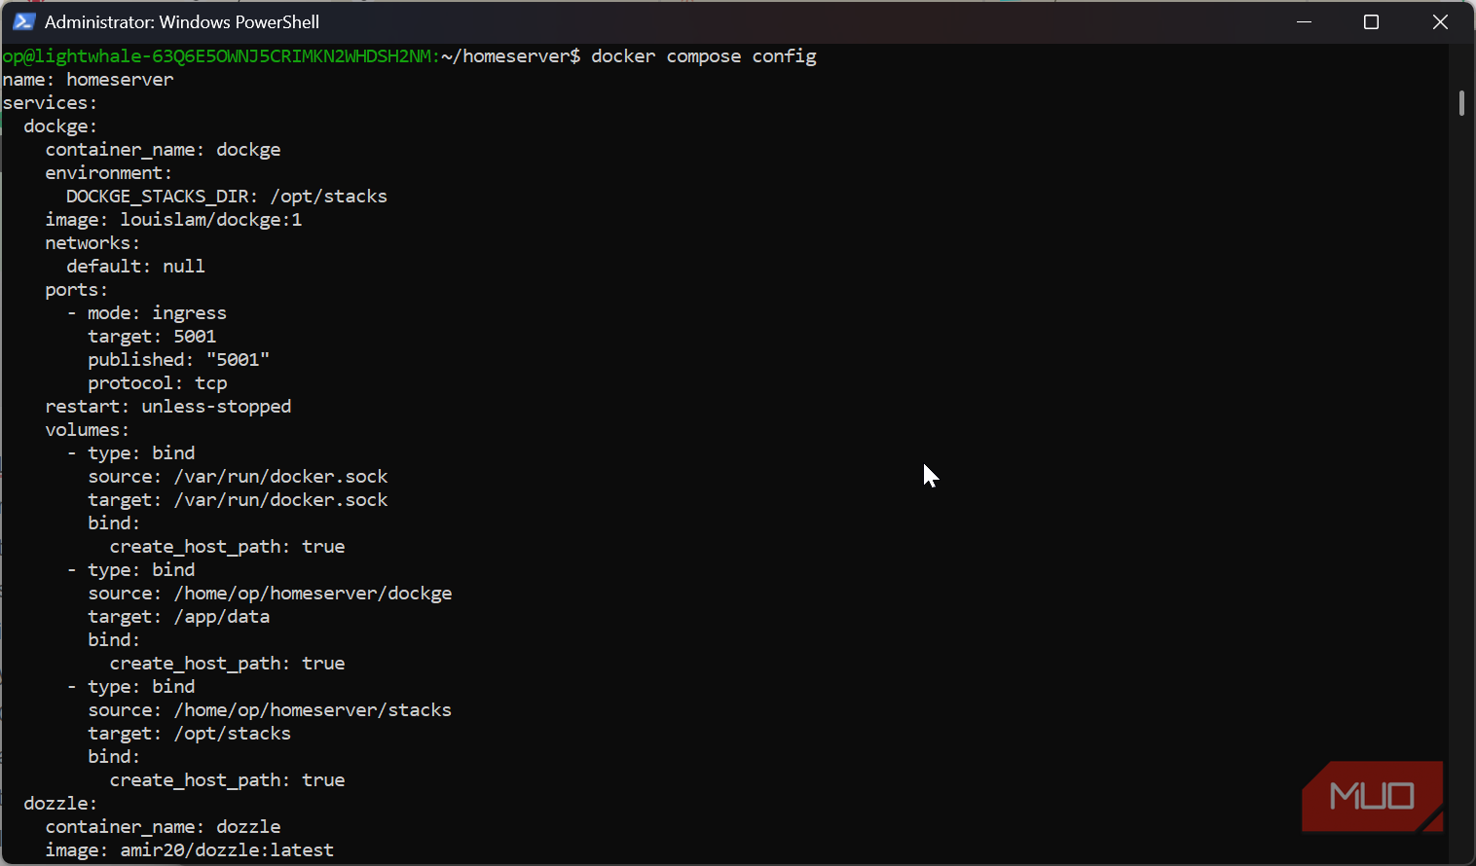
Task: Click 'source: /var/run/docker.sock' line
Action: (x=238, y=477)
